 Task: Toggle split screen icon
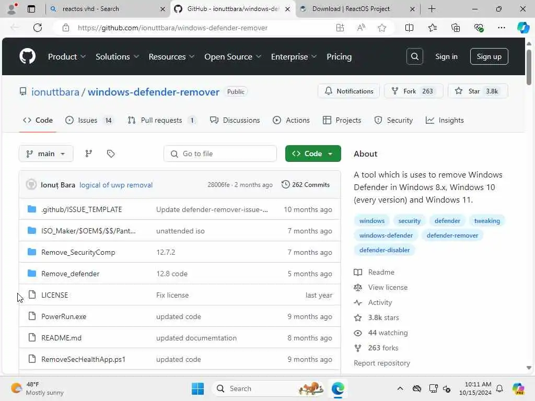point(409,28)
